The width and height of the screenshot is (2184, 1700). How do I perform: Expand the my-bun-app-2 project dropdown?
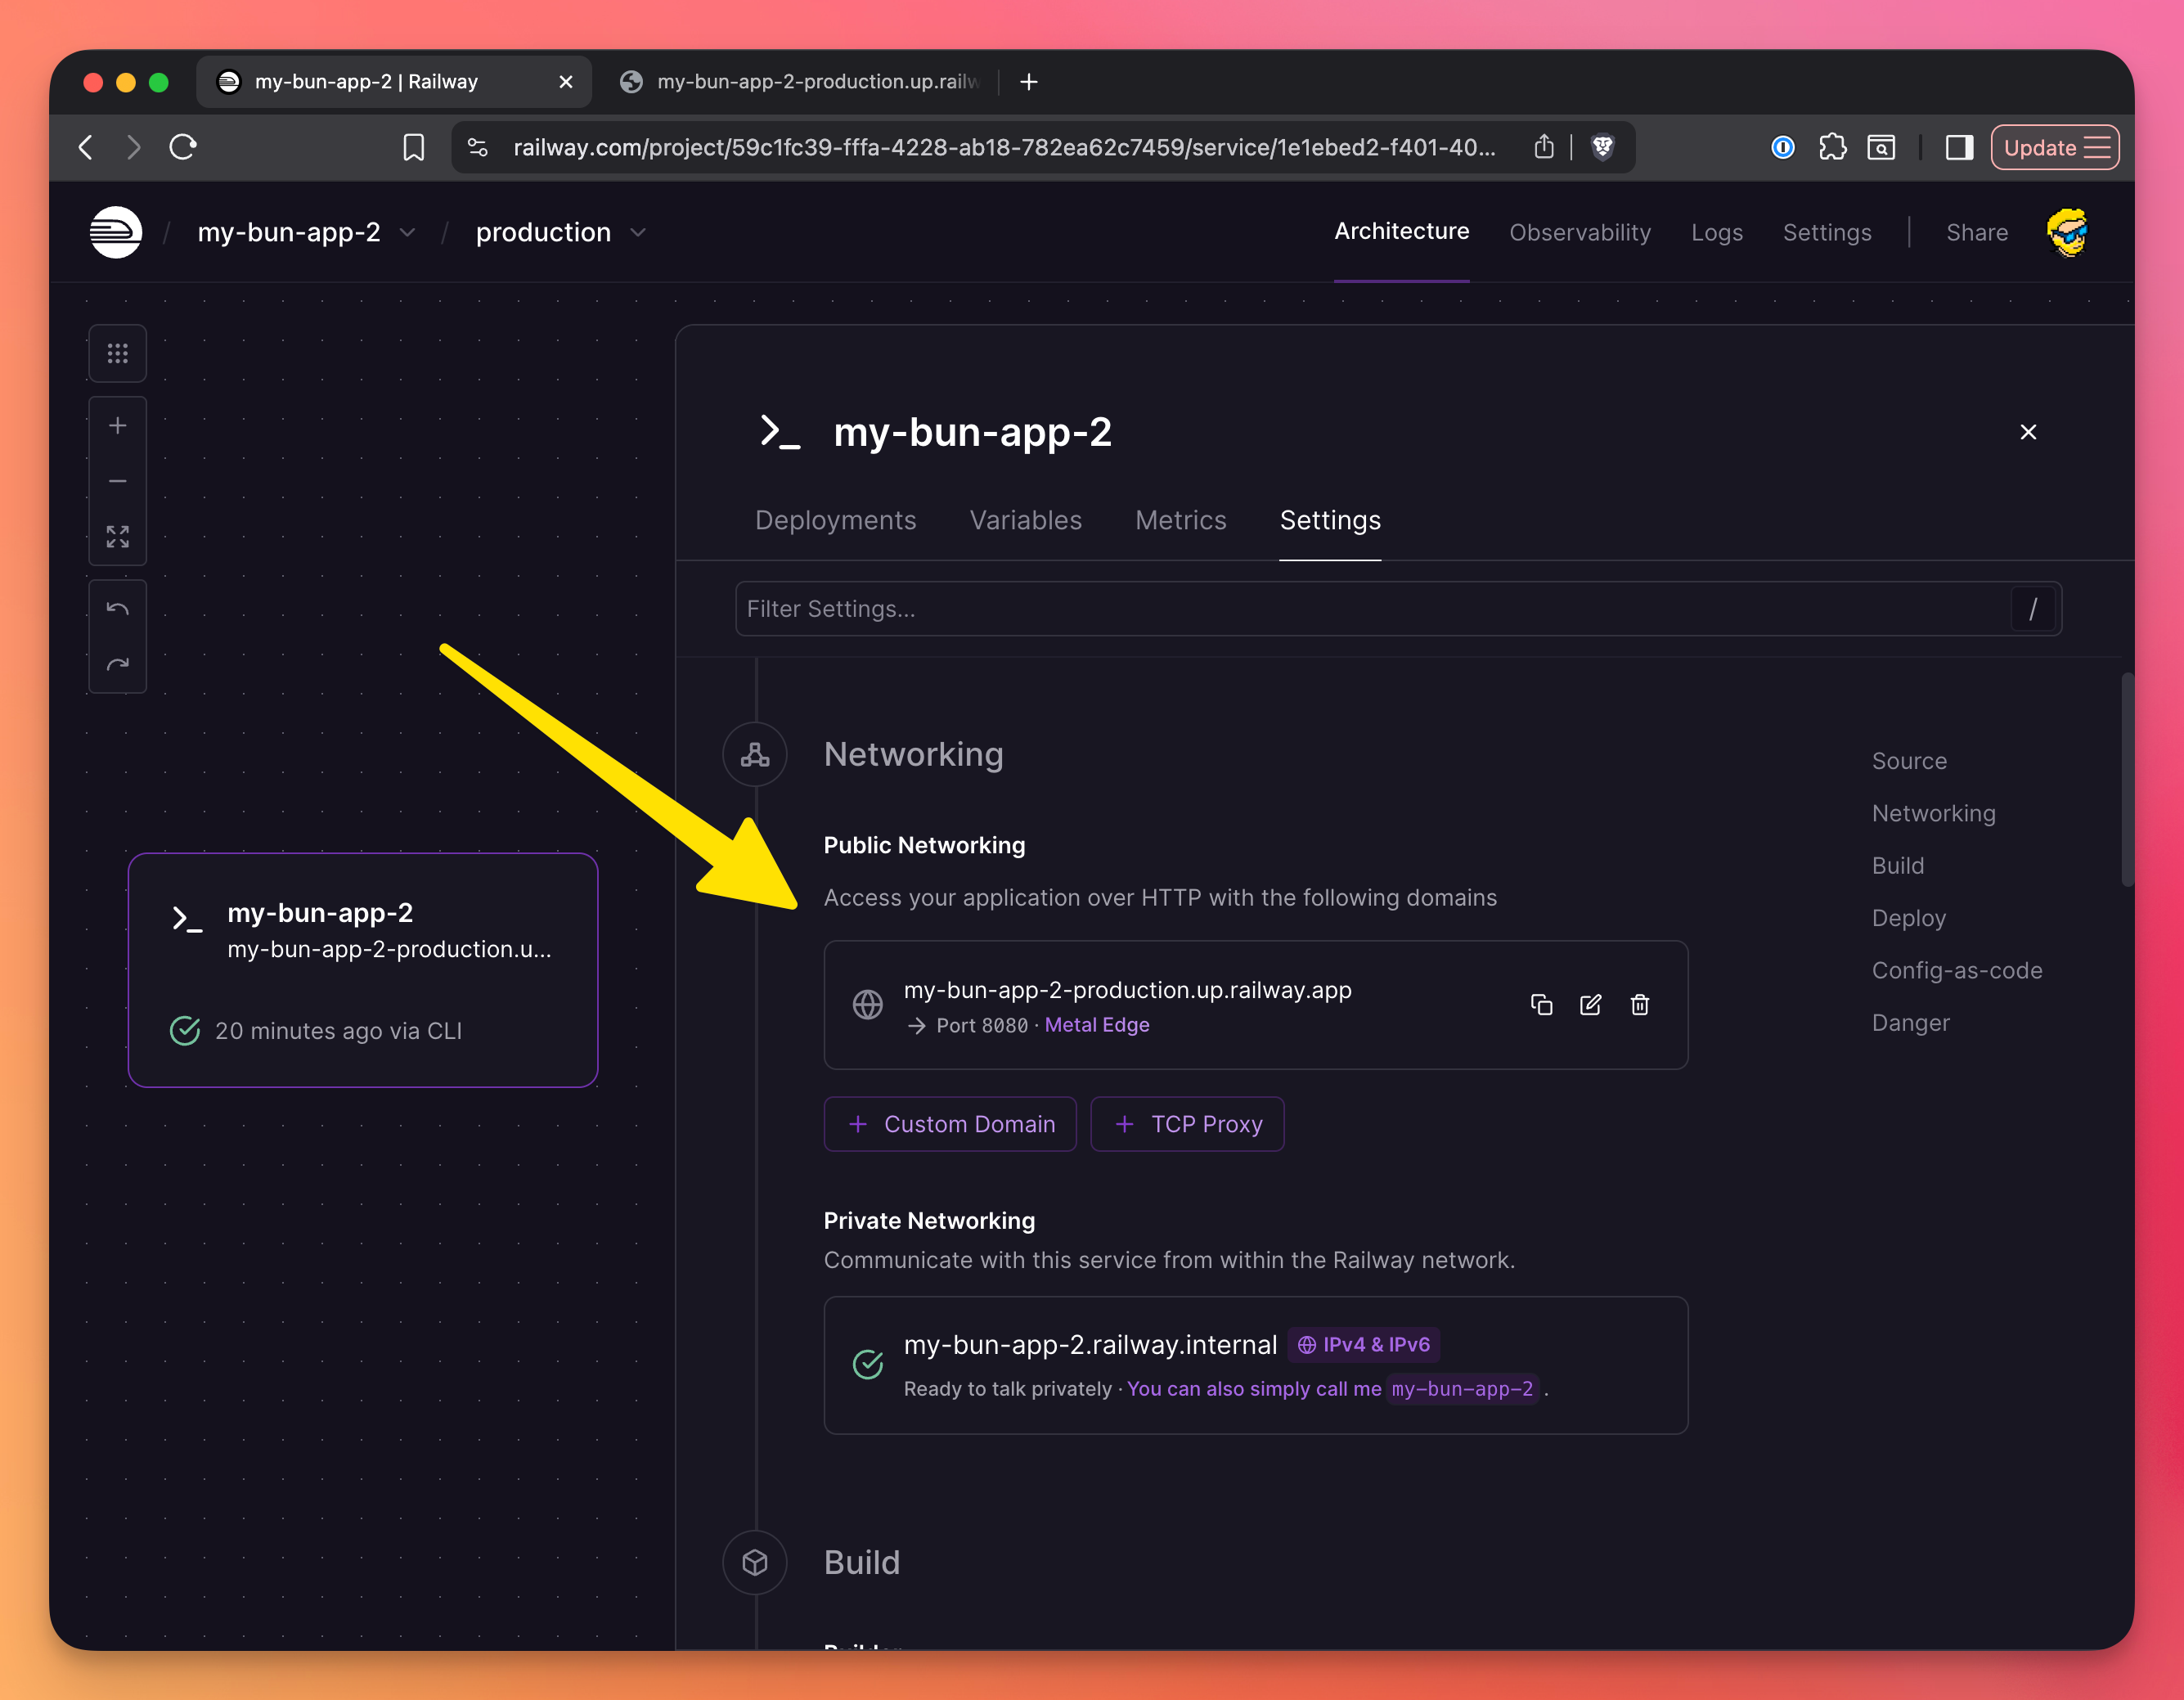tap(407, 233)
